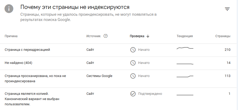Screen dimensions: 238x110
Task: Open the Страница с переадресацией reason
Action: tap(118, 50)
